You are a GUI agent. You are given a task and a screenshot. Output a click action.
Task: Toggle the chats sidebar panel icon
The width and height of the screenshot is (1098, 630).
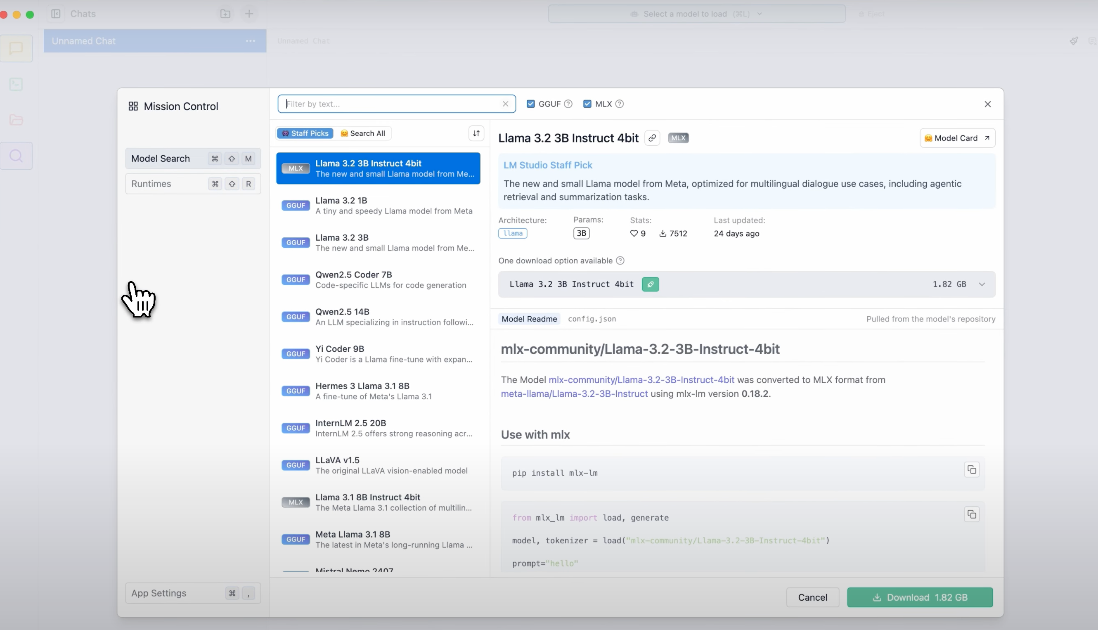click(56, 14)
